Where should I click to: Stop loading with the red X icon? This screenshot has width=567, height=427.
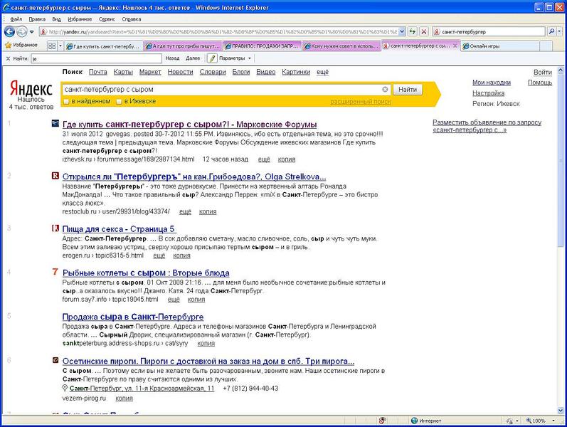tap(424, 32)
